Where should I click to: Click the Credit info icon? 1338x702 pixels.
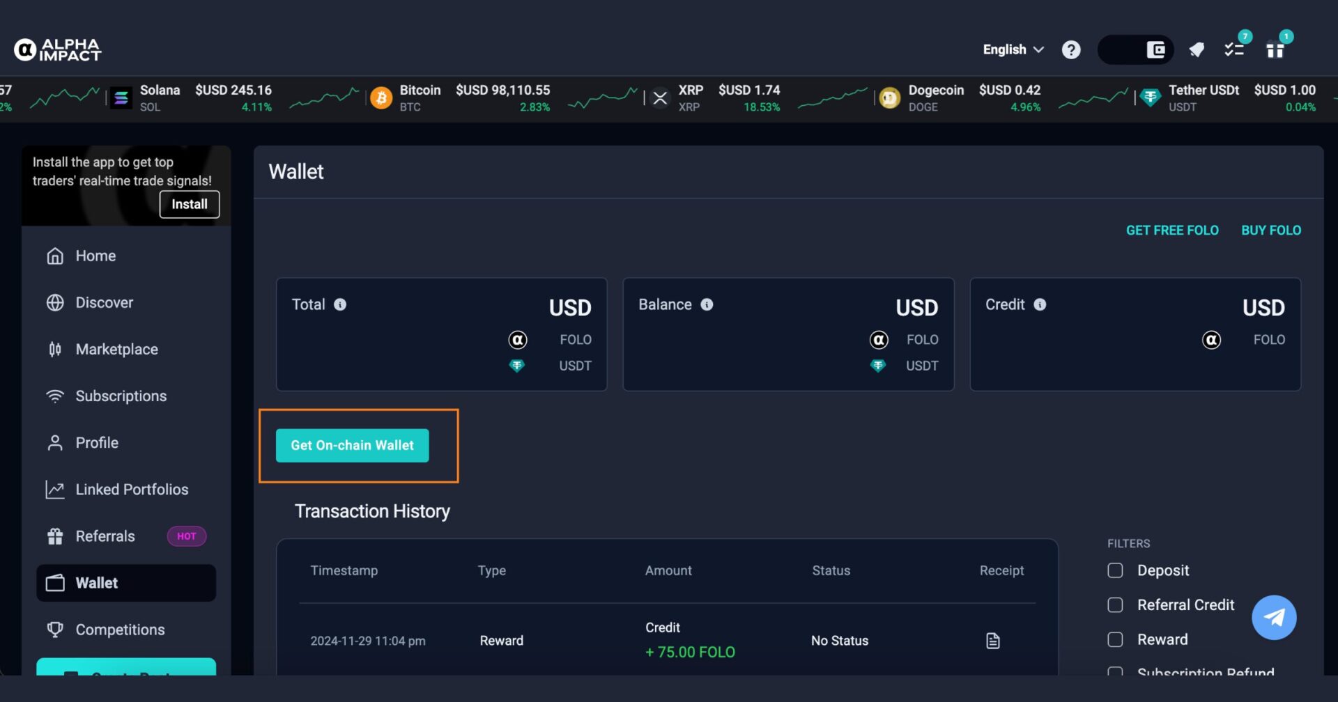[1040, 304]
